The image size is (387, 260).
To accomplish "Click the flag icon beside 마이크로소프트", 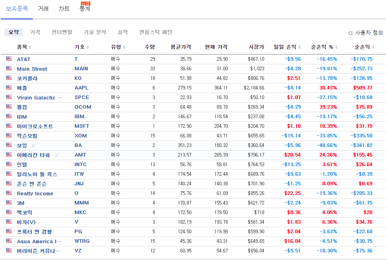I will coord(9,125).
